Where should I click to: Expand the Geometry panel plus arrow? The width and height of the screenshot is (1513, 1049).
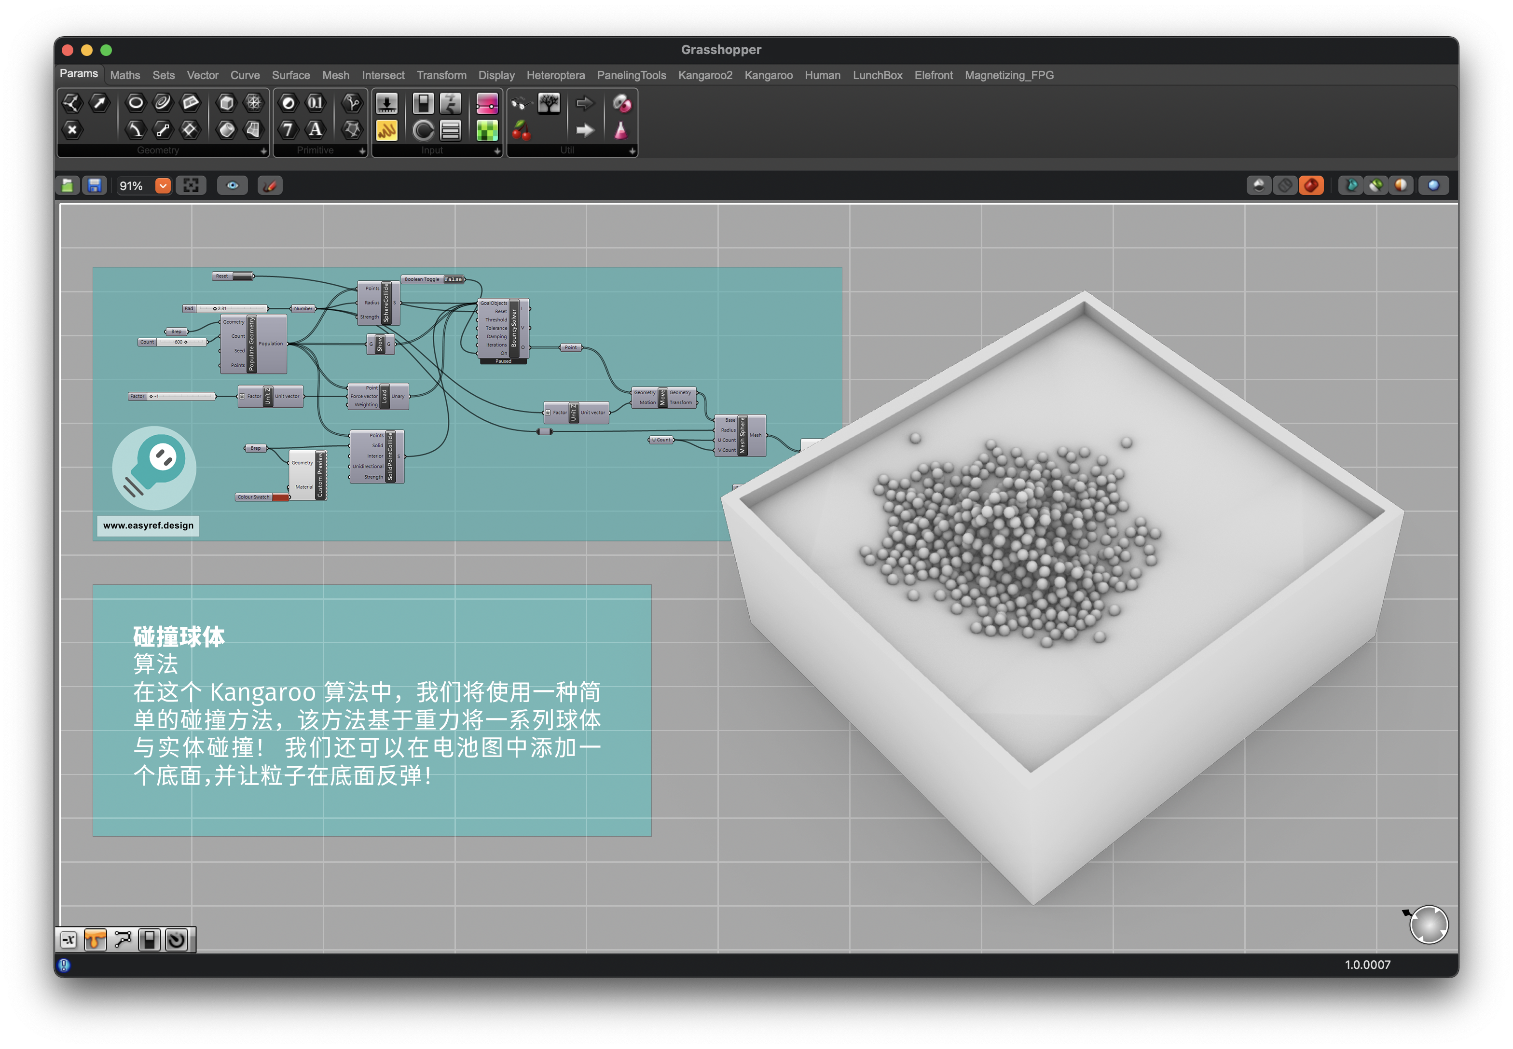pyautogui.click(x=263, y=151)
